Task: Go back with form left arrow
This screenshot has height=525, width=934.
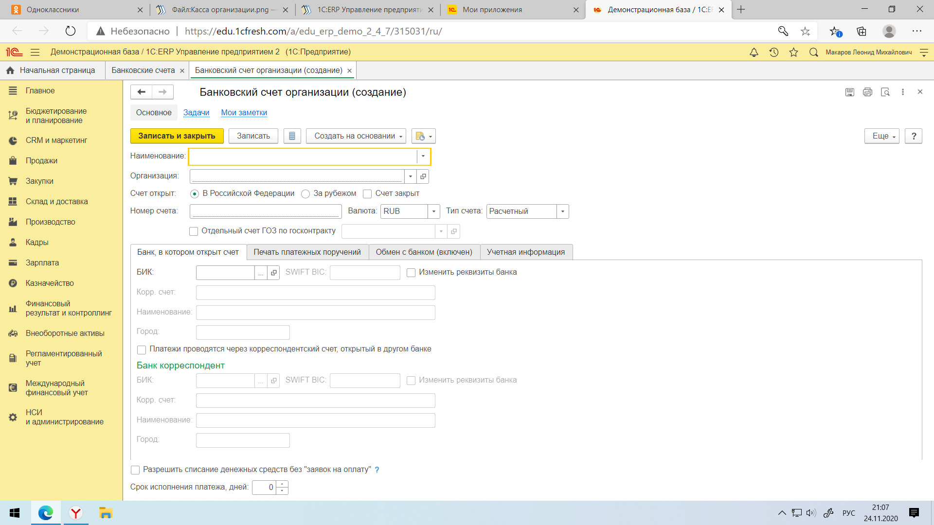Action: [x=141, y=92]
